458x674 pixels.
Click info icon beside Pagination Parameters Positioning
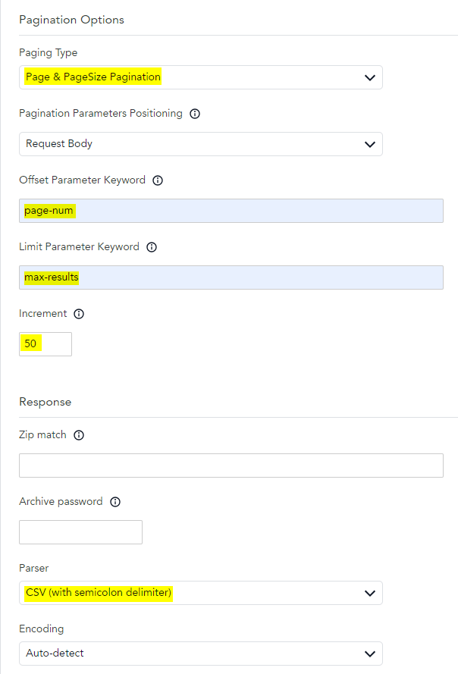(x=195, y=114)
